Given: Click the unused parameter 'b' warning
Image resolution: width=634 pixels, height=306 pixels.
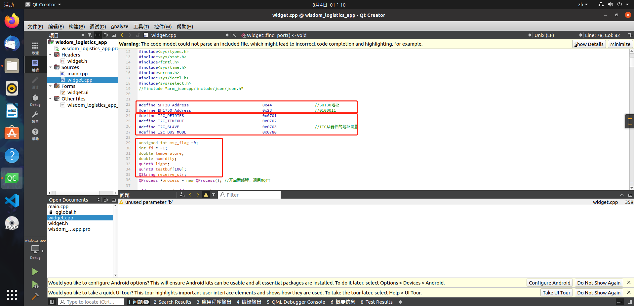Looking at the screenshot, I should (376, 202).
